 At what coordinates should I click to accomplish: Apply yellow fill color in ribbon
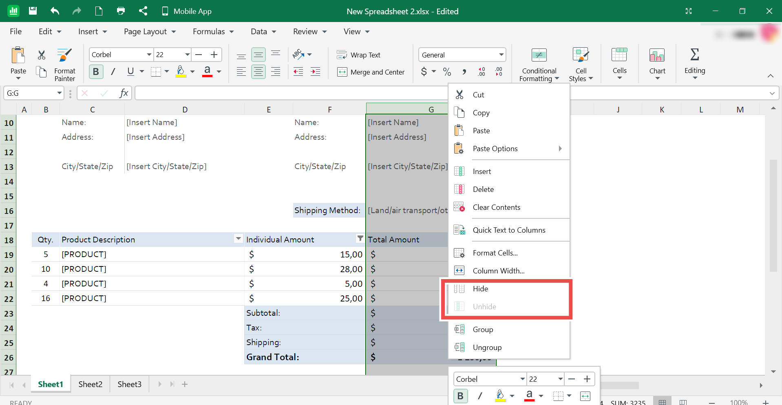coord(181,72)
